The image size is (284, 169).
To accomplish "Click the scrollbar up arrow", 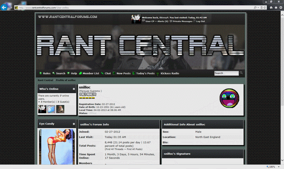I will (282, 15).
